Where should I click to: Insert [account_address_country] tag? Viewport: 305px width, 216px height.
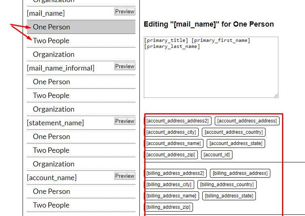(x=234, y=132)
